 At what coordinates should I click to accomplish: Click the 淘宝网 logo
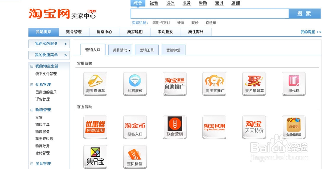coord(49,14)
